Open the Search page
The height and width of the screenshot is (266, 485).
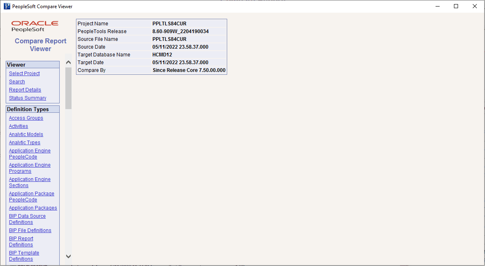coord(17,81)
